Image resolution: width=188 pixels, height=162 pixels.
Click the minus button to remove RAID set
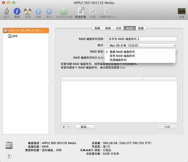click(x=69, y=127)
